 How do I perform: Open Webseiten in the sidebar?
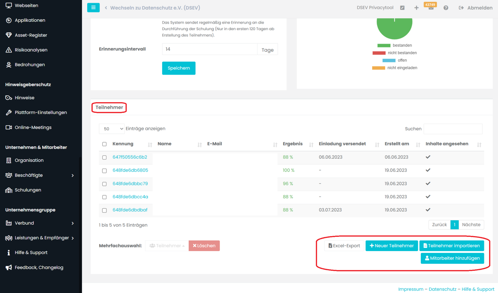click(26, 6)
